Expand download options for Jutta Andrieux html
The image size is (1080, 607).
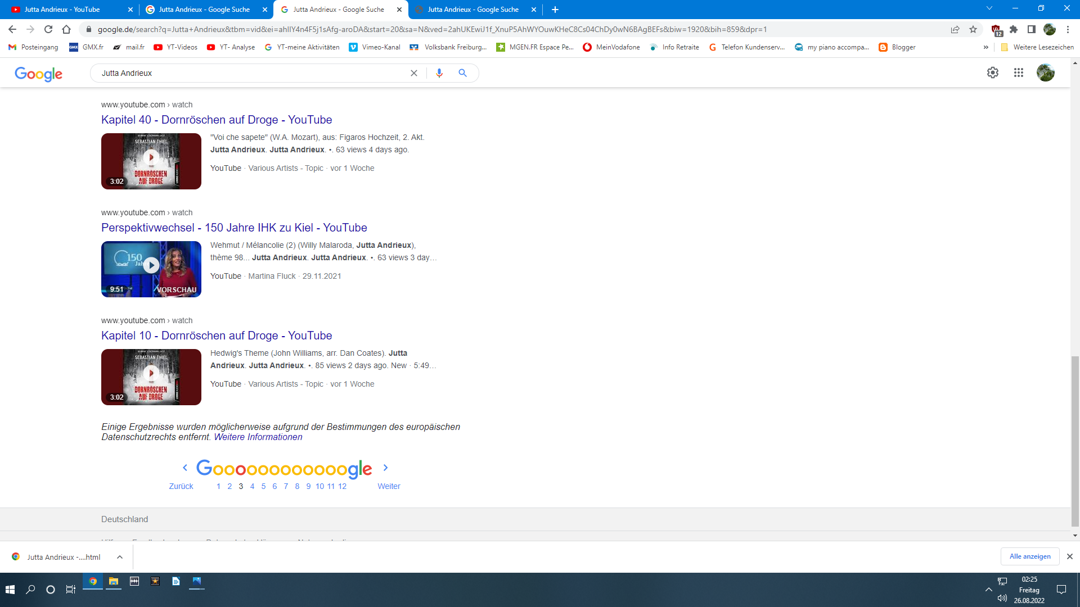120,557
